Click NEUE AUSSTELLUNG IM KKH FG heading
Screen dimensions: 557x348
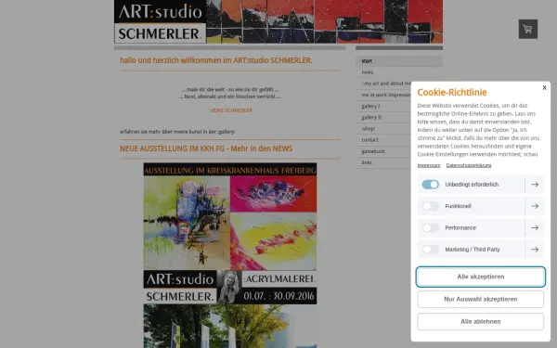[206, 148]
